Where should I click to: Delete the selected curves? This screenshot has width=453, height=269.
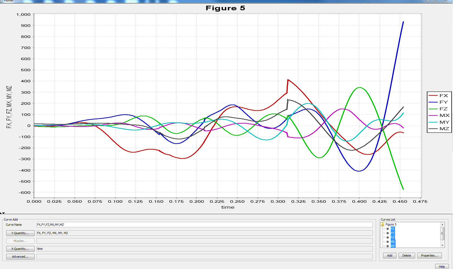point(406,255)
